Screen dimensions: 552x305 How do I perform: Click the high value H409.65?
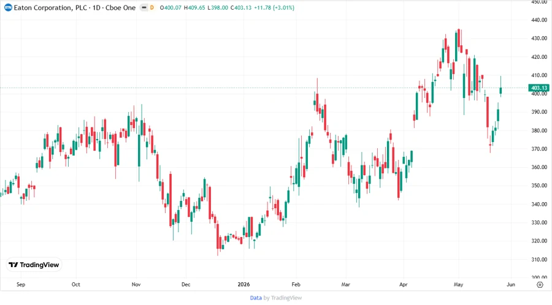(194, 7)
